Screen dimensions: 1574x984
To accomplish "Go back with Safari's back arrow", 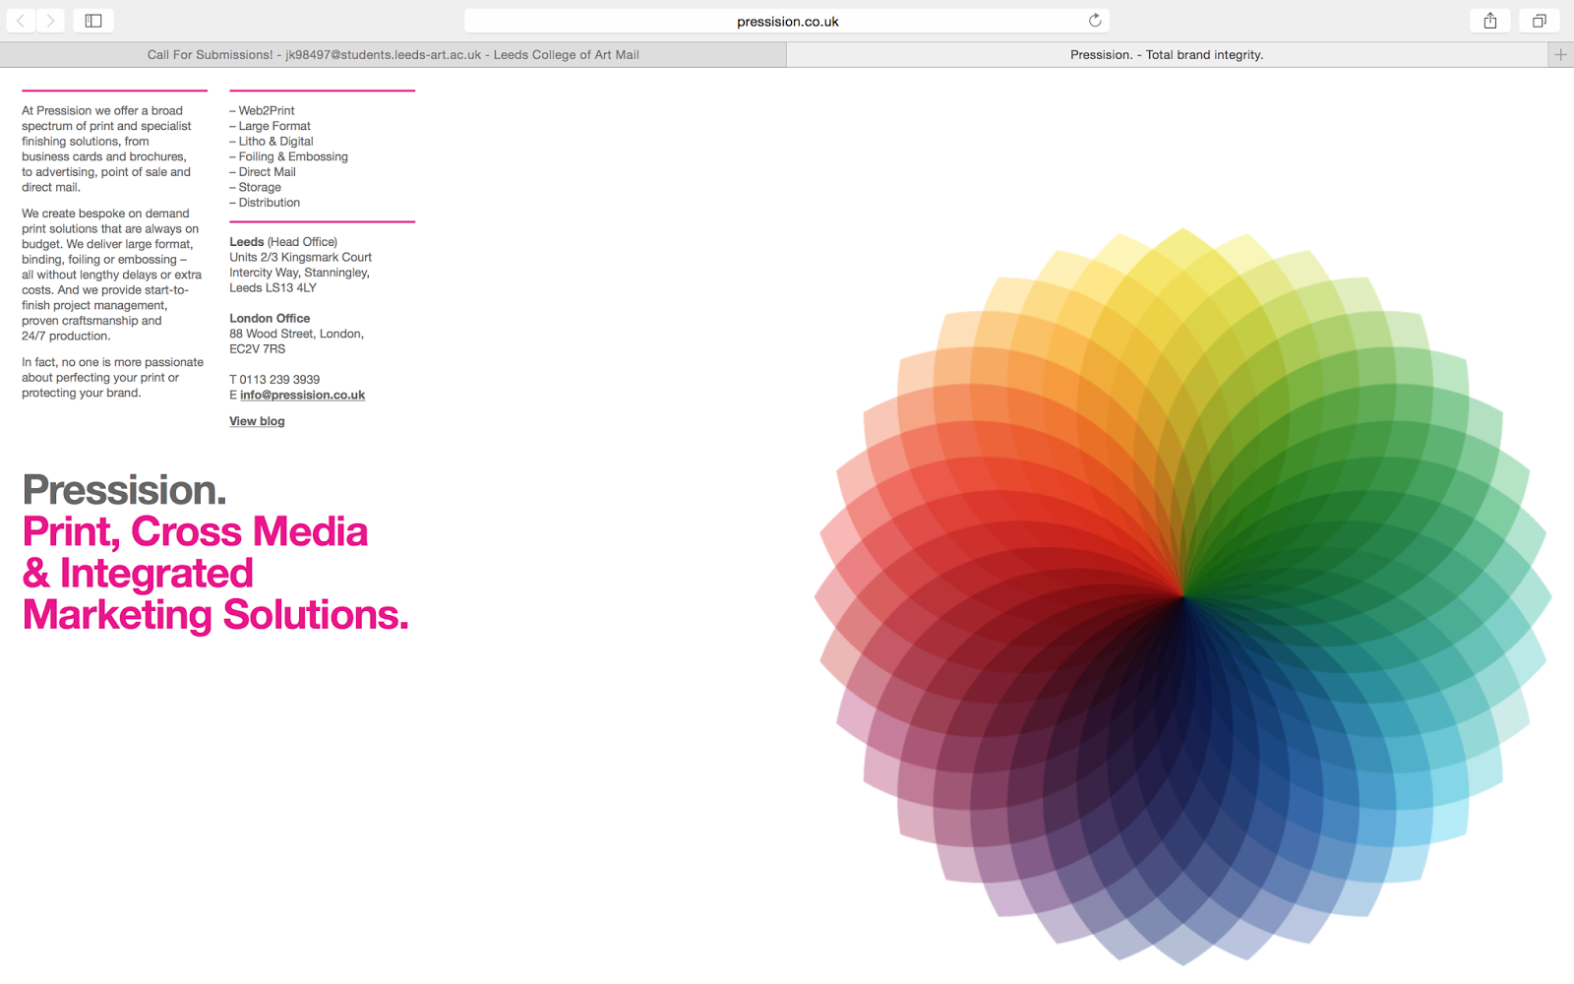I will pyautogui.click(x=21, y=21).
